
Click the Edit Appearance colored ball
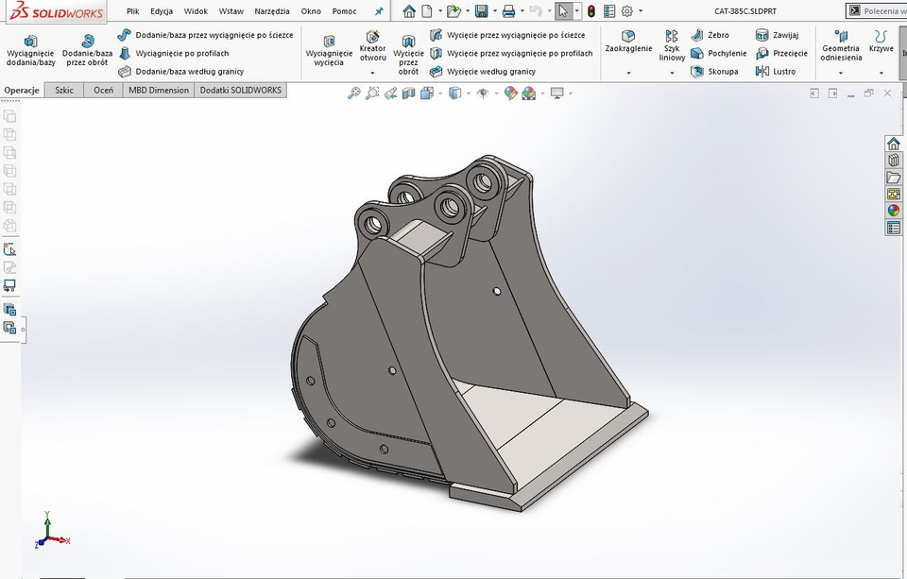(x=511, y=93)
